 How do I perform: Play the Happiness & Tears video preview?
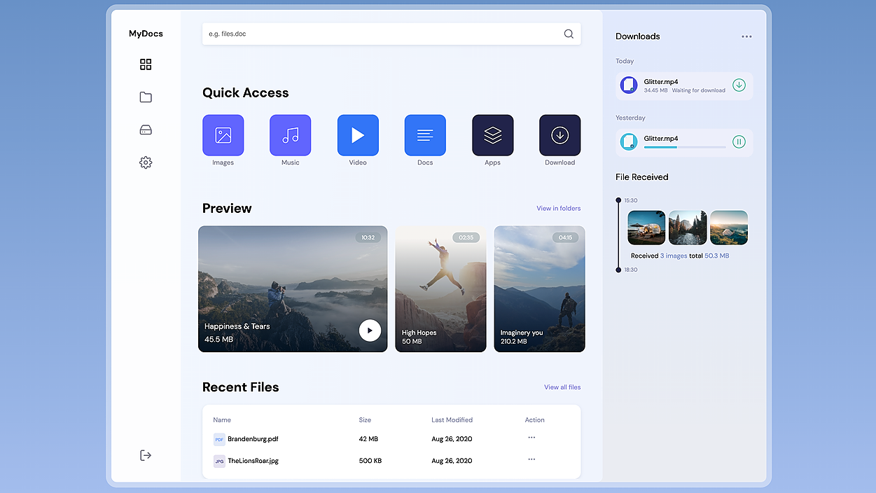click(x=370, y=330)
